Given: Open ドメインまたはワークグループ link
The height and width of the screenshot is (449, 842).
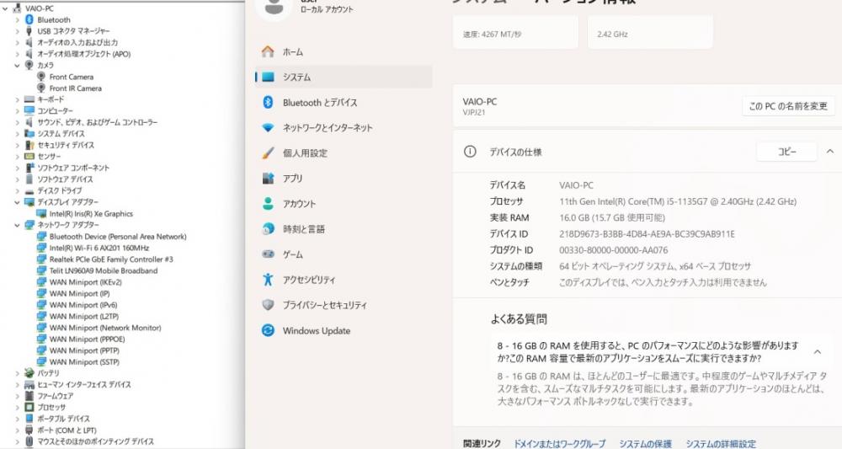Looking at the screenshot, I should click(x=560, y=444).
